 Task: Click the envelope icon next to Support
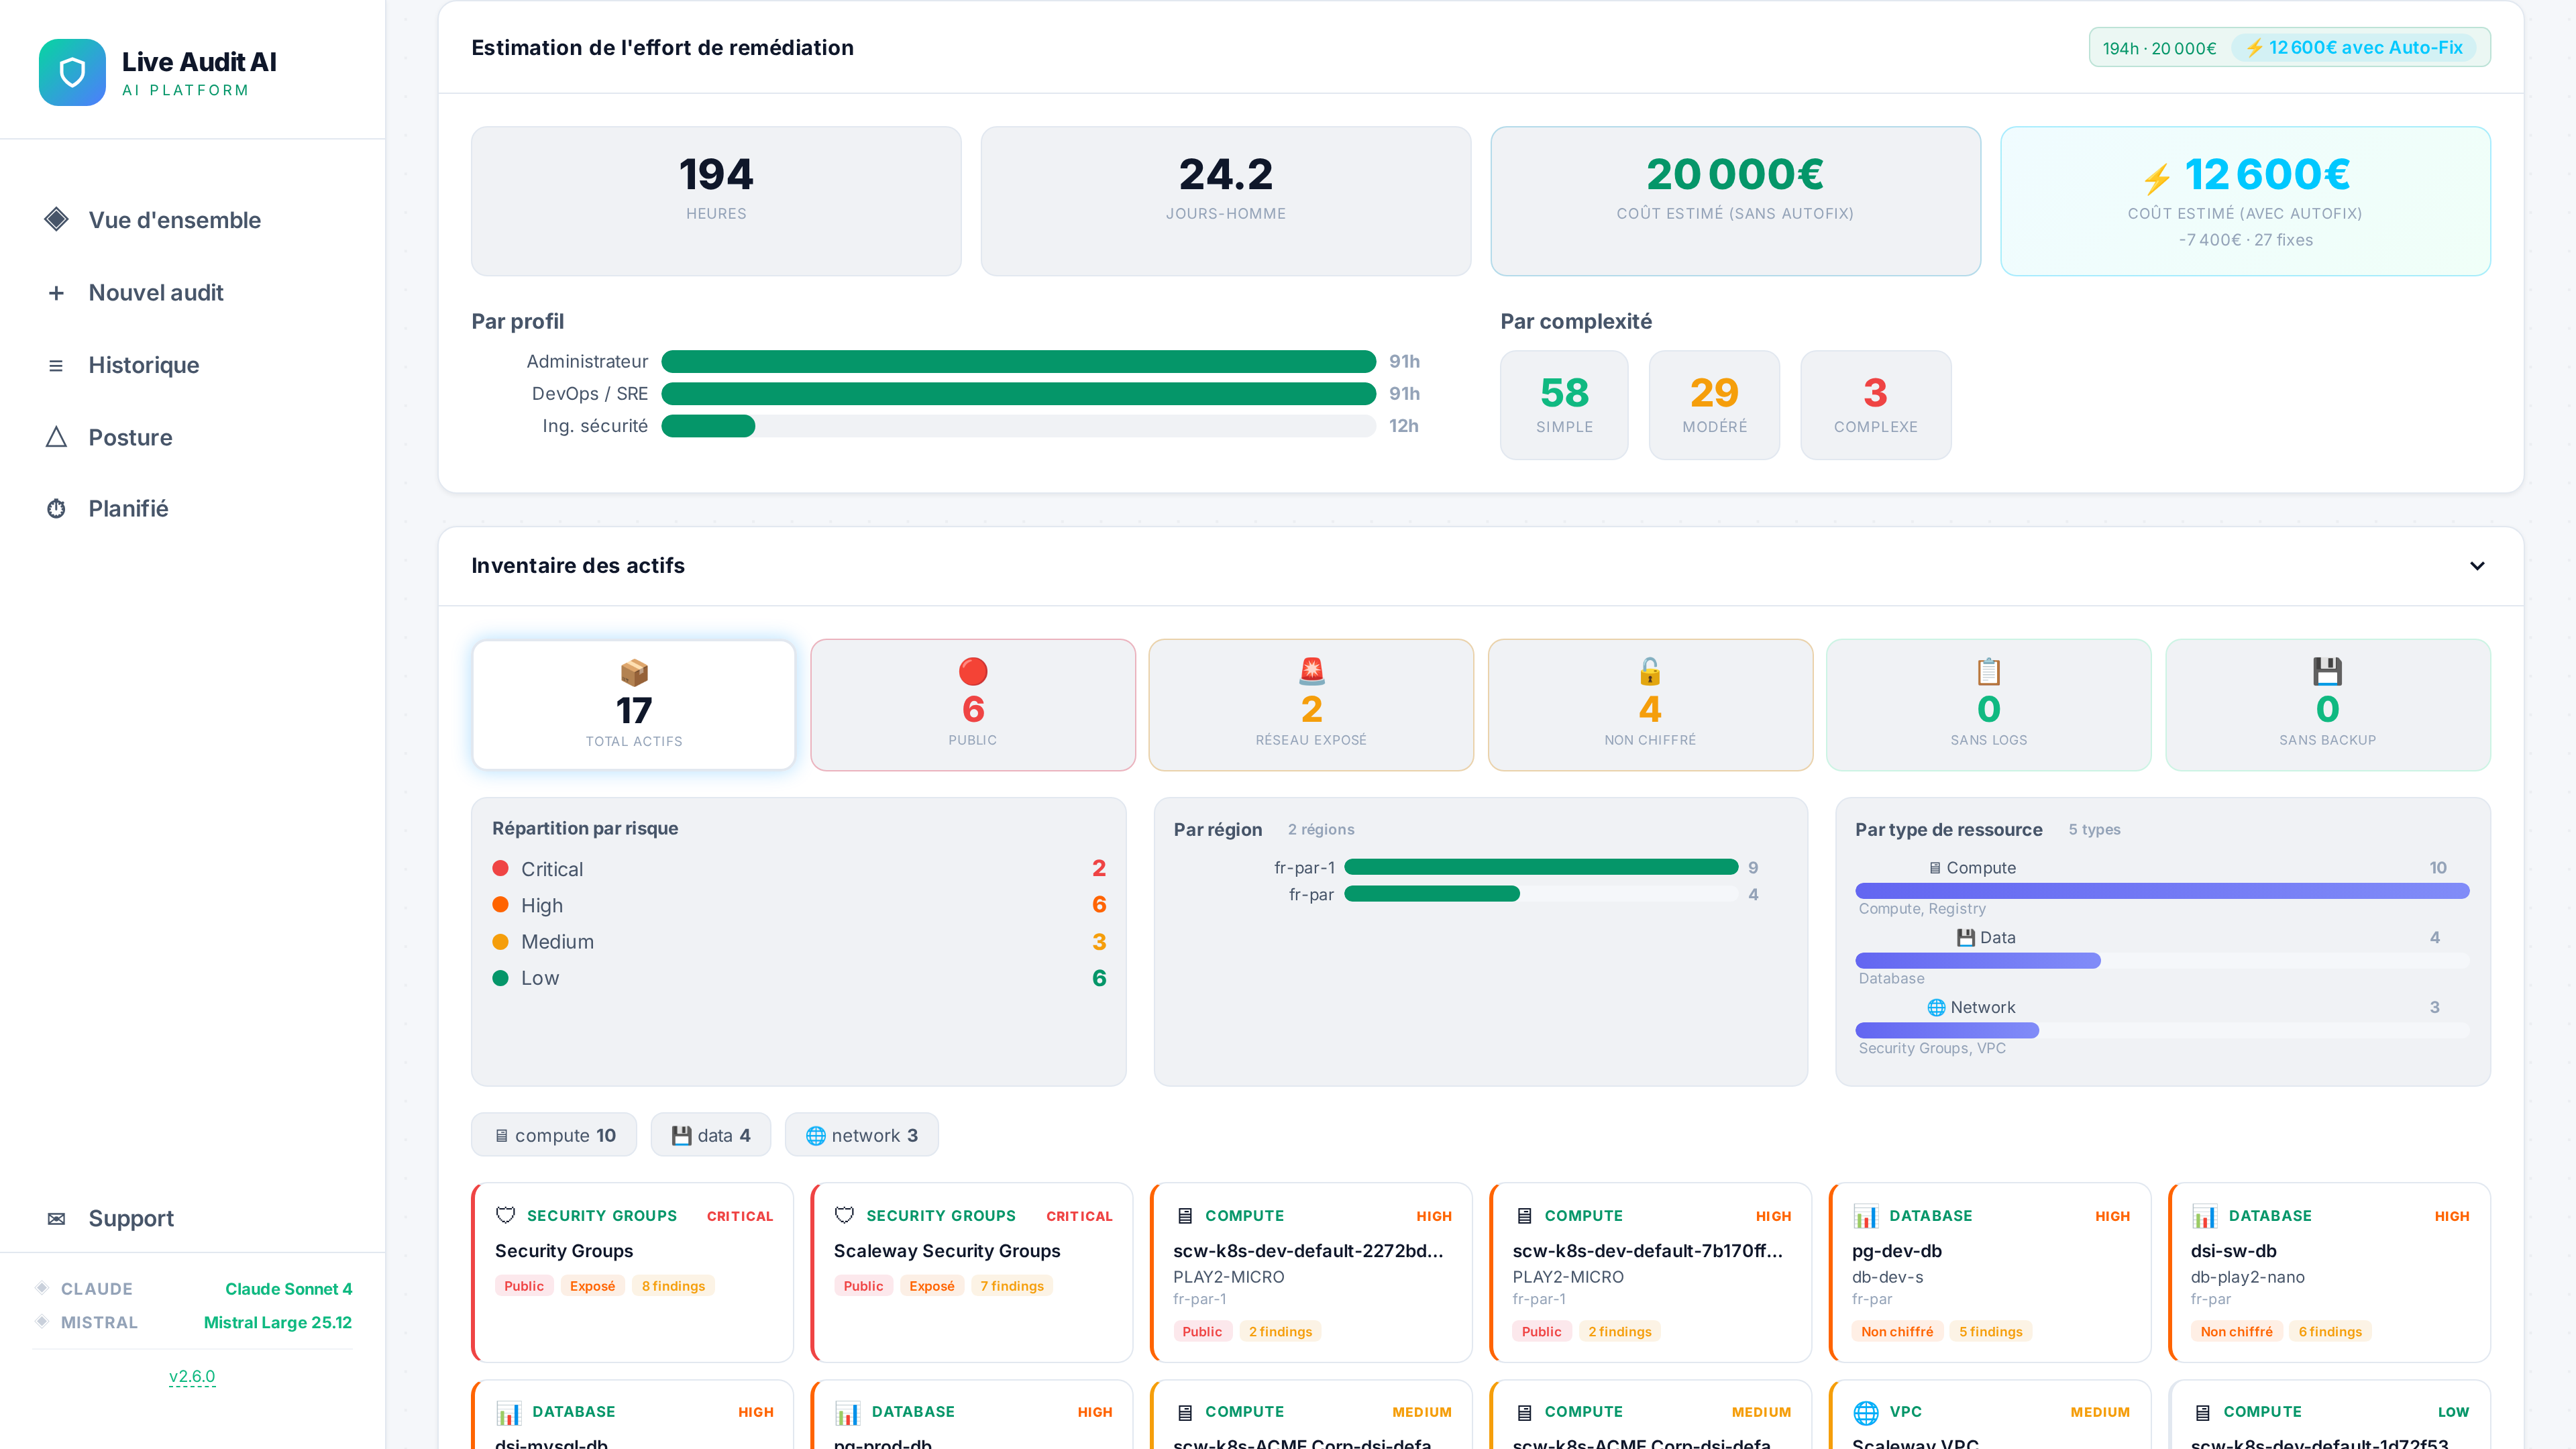tap(56, 1218)
